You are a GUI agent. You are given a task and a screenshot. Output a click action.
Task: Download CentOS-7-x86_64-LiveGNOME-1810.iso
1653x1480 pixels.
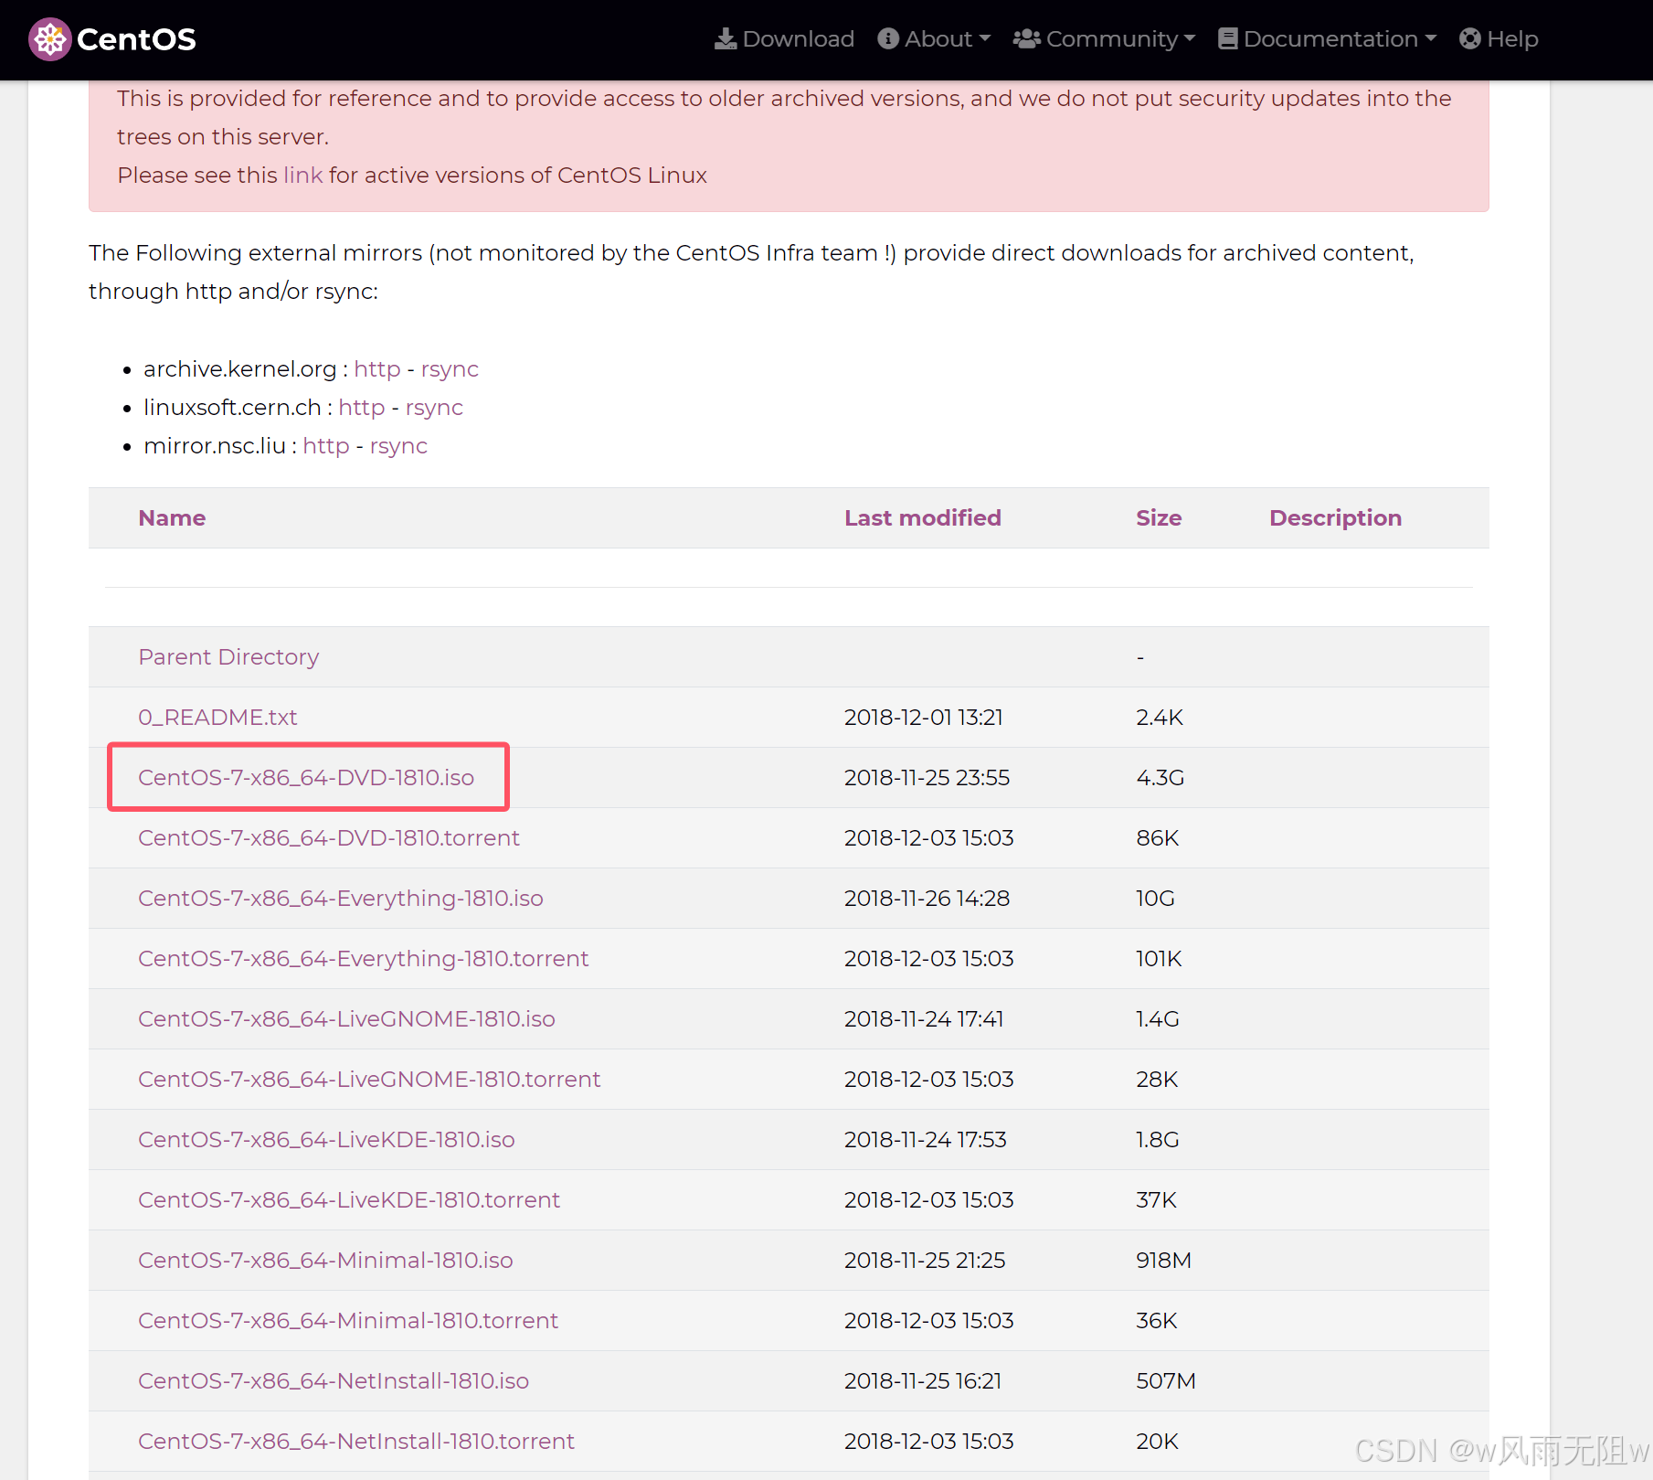point(346,1018)
